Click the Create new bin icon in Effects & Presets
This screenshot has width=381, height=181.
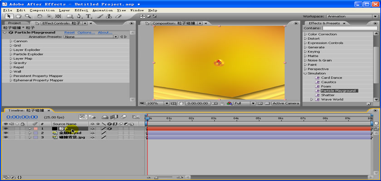click(x=368, y=104)
